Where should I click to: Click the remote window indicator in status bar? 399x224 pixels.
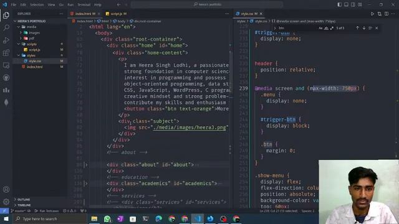4,211
